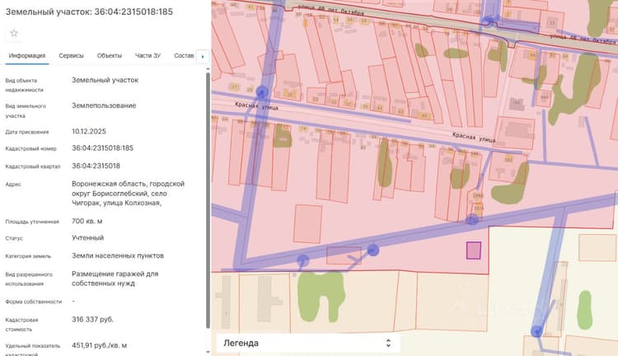The width and height of the screenshot is (618, 356).
Task: Click the highlighted purple parcel on map
Action: pyautogui.click(x=473, y=251)
